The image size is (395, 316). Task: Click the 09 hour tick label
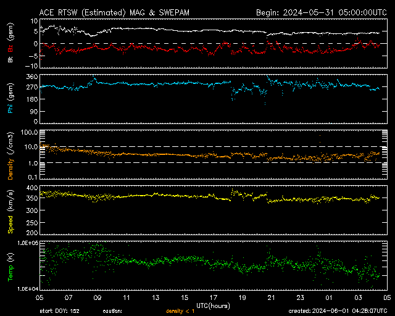point(98,297)
